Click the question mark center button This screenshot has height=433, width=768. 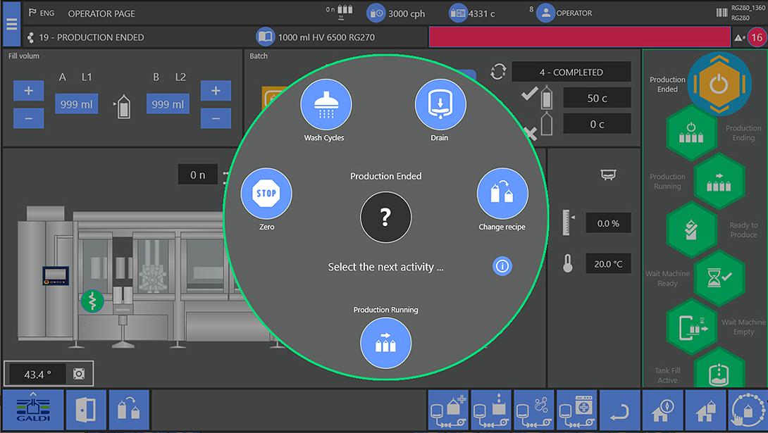(385, 218)
